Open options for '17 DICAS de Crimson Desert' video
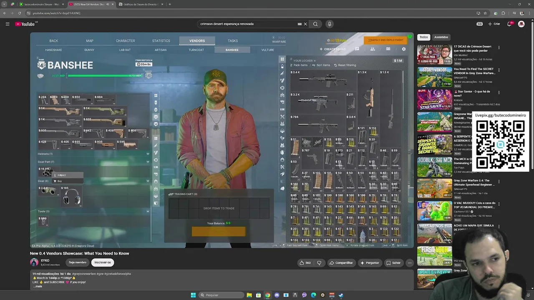Viewport: 534px width, 300px height. [x=499, y=47]
